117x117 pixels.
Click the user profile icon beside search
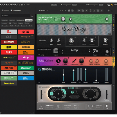point(32,16)
